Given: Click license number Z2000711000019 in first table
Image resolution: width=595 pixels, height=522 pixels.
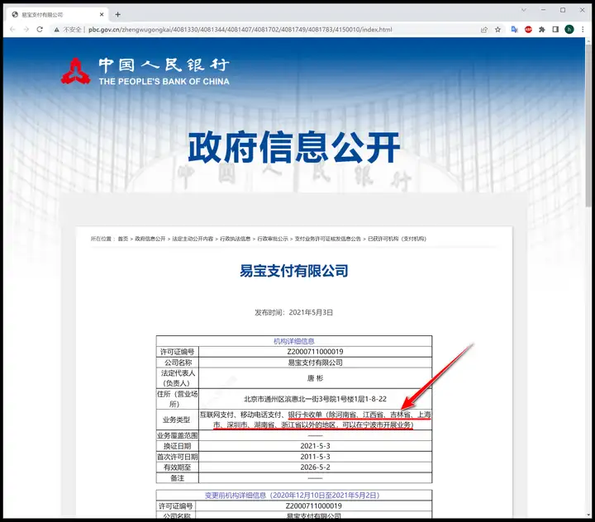Looking at the screenshot, I should click(x=316, y=352).
